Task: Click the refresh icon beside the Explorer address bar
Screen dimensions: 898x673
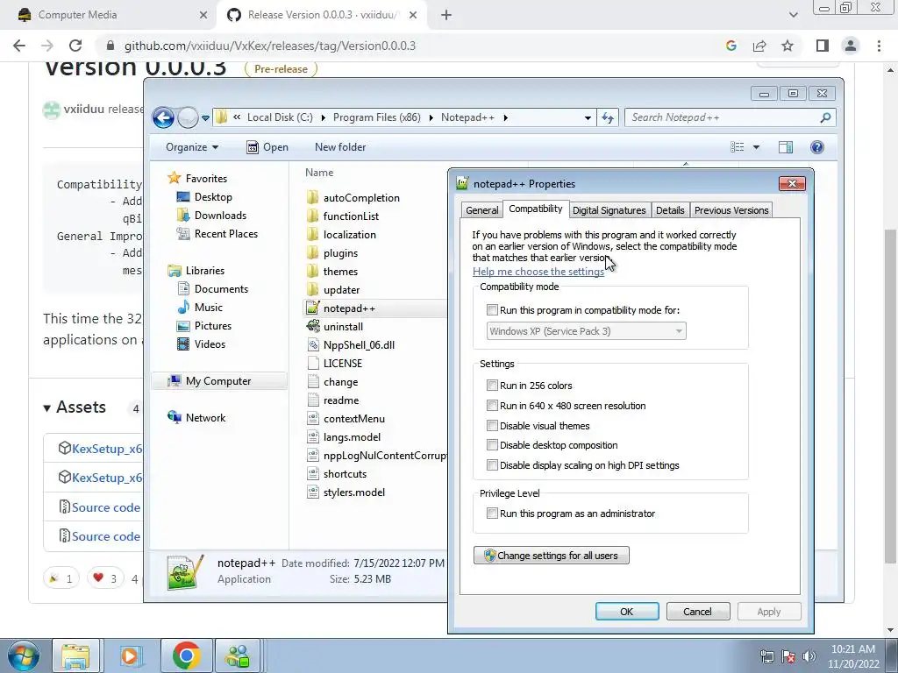Action: (x=608, y=118)
